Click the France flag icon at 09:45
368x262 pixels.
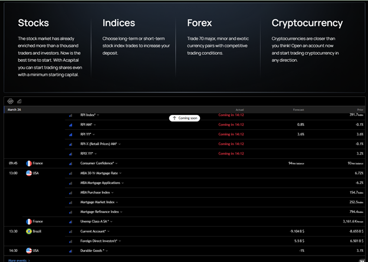click(x=28, y=163)
